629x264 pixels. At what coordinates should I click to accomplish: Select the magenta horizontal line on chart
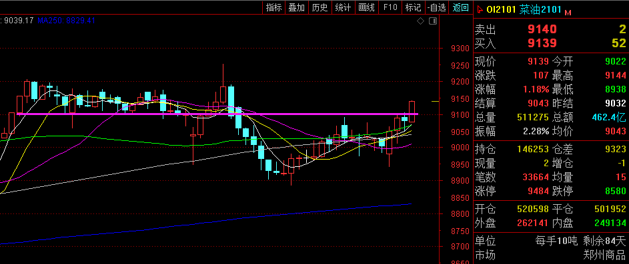(x=217, y=114)
